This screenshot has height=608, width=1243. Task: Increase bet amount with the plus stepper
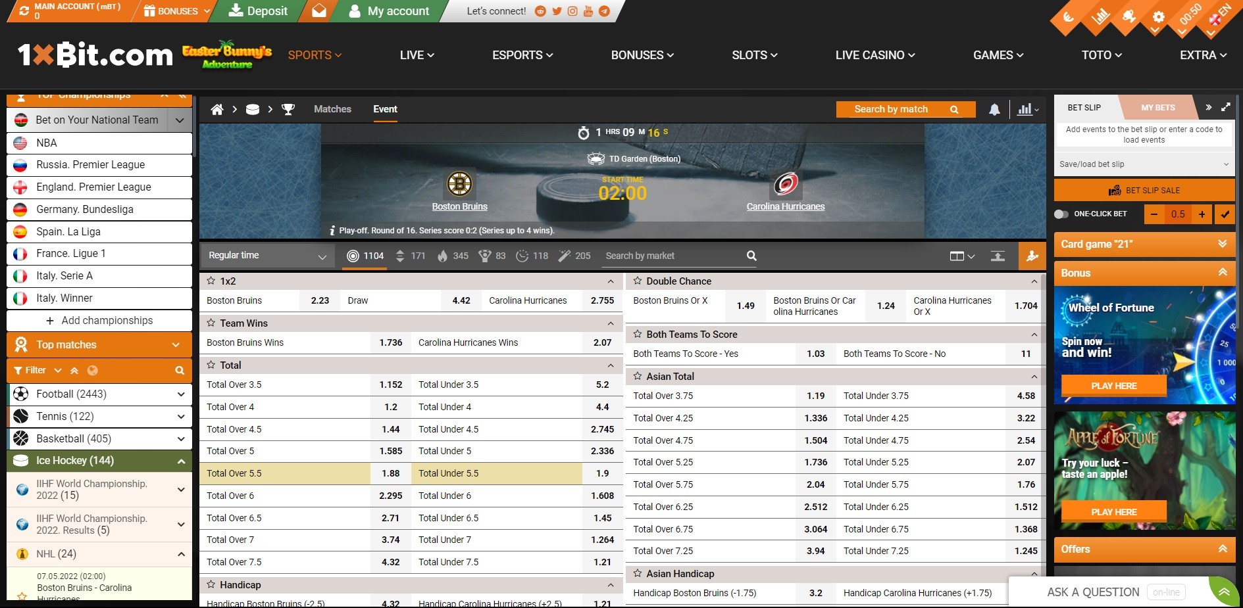(x=1202, y=214)
